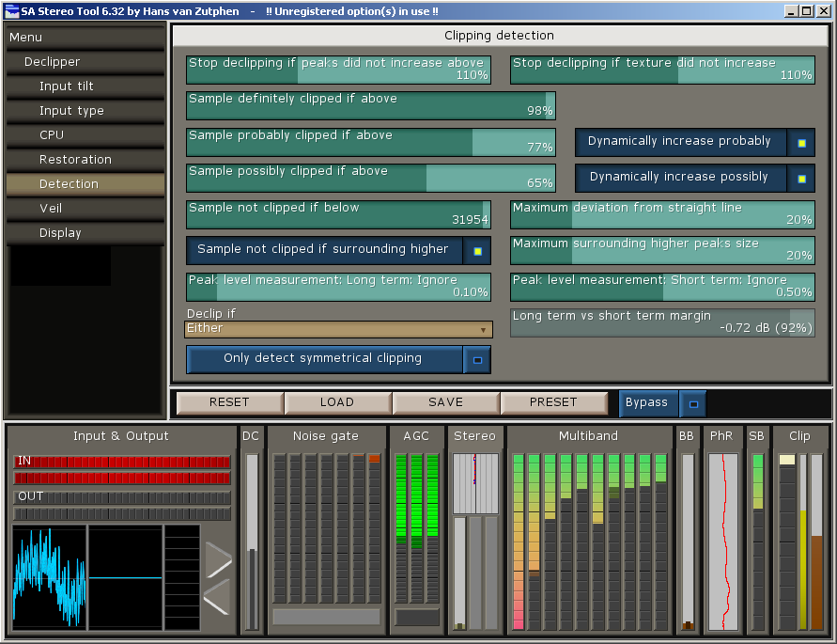Toggle Dynamically increase probably checkbox

coord(801,143)
